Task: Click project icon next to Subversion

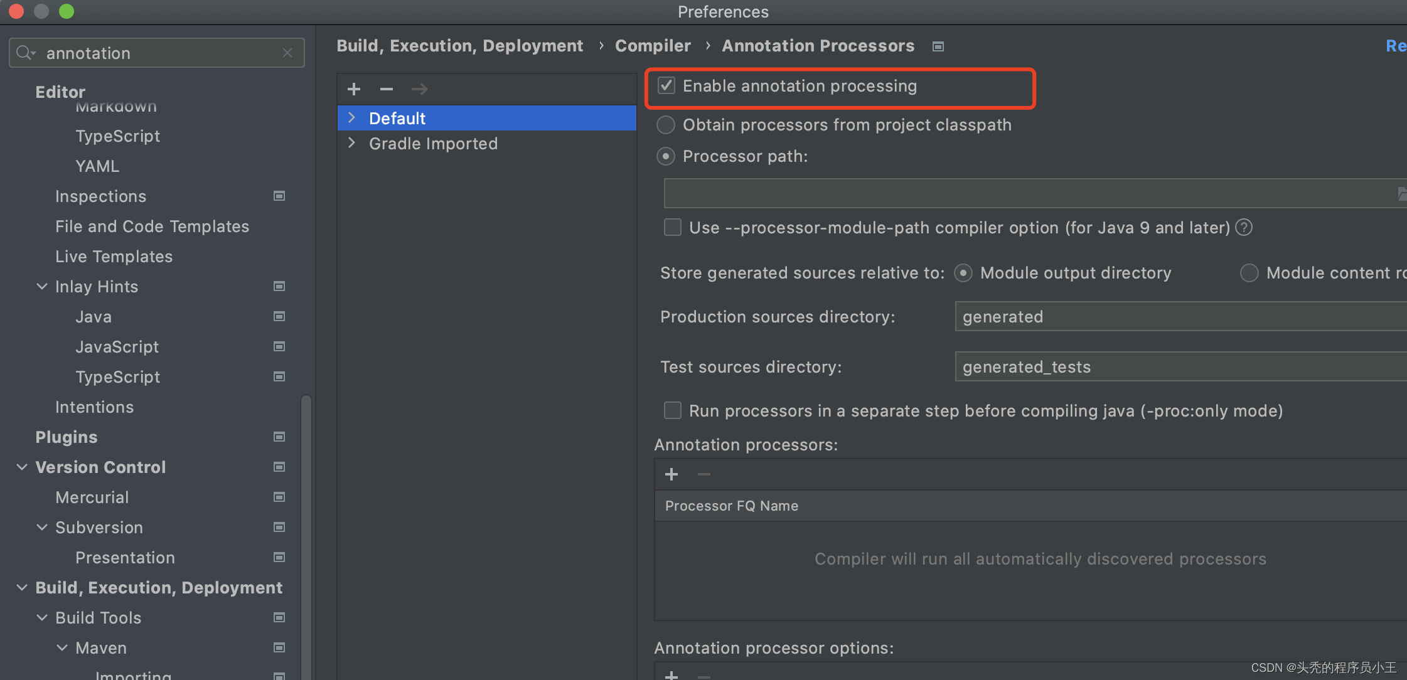Action: [x=279, y=527]
